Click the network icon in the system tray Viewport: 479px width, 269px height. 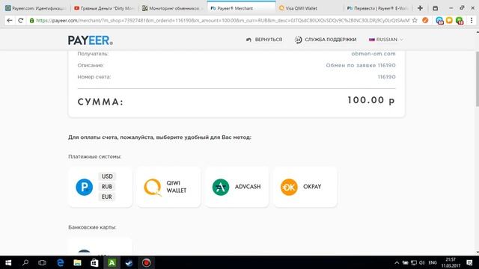[414, 262]
